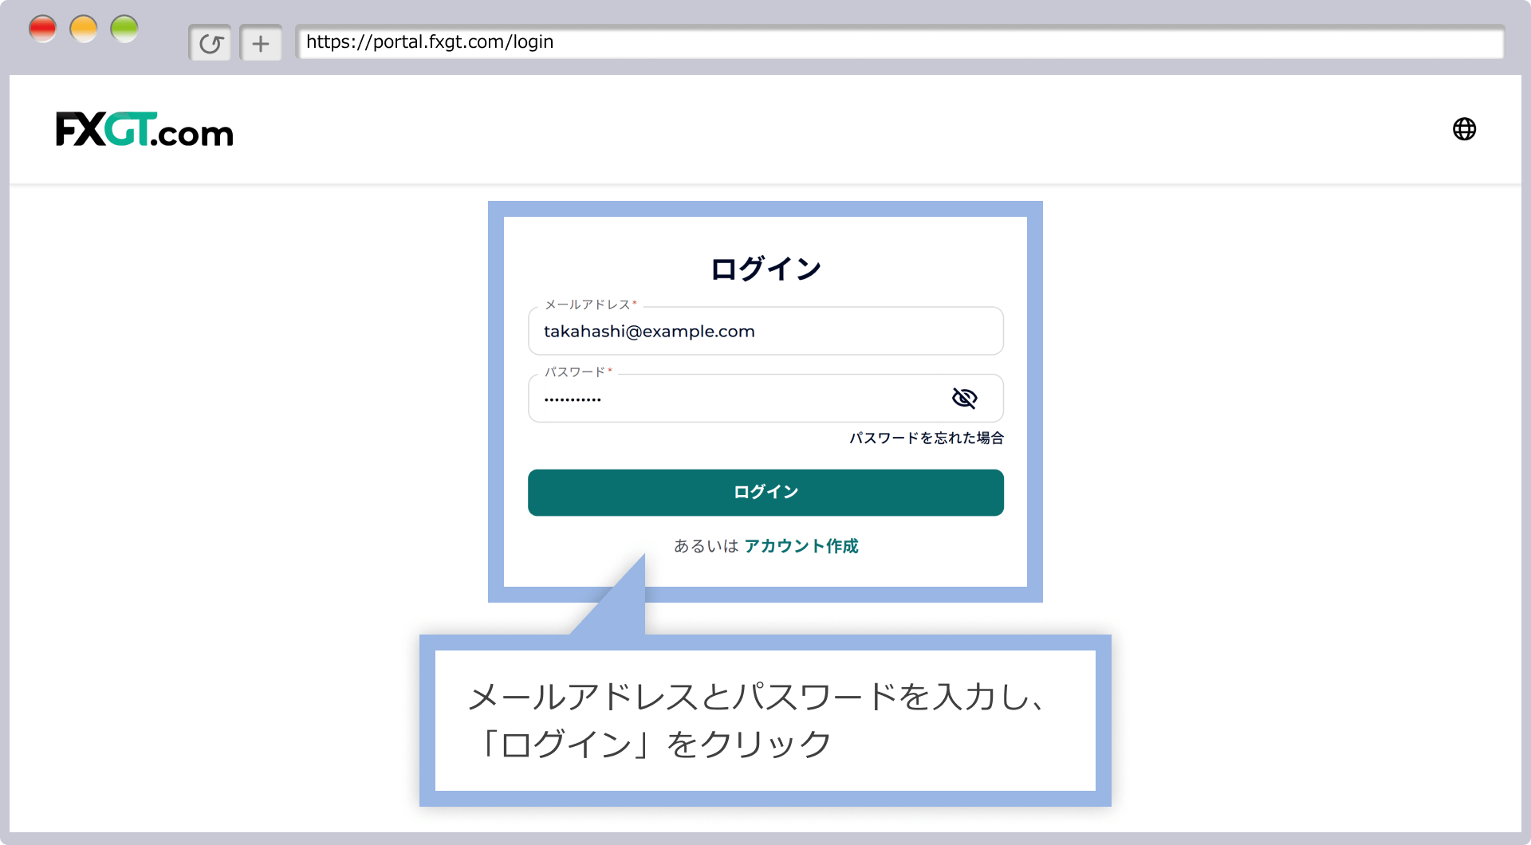The width and height of the screenshot is (1531, 845).
Task: Click the red close traffic light
Action: [43, 28]
